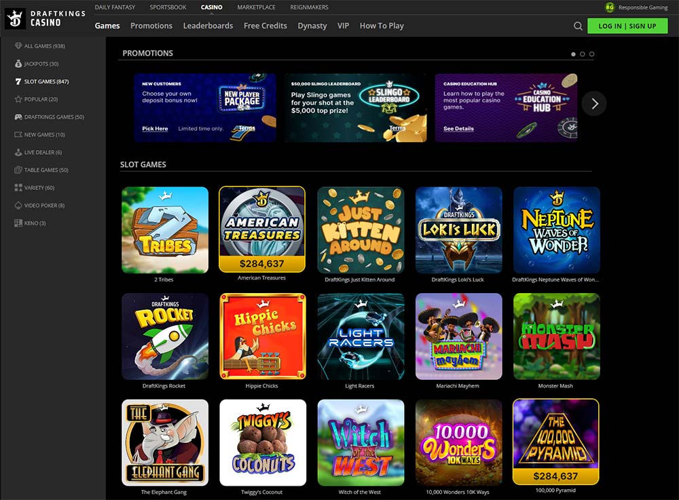
Task: Select the Slot Games seven icon
Action: point(18,81)
